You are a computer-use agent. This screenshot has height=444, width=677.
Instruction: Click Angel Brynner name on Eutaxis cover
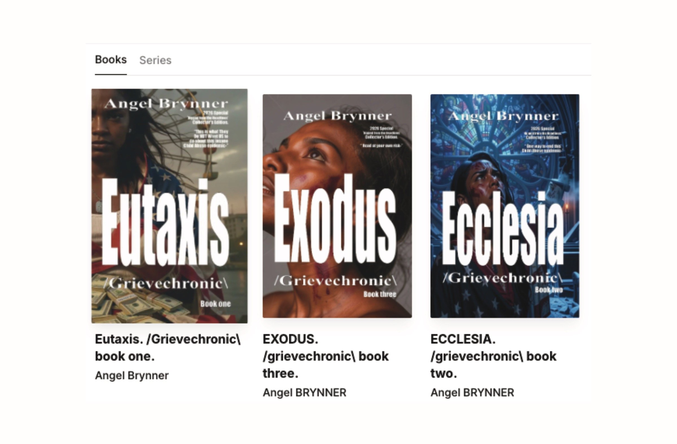pyautogui.click(x=166, y=104)
